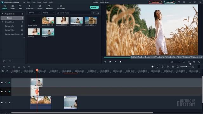Show the audio meter bars icon

pos(199,67)
